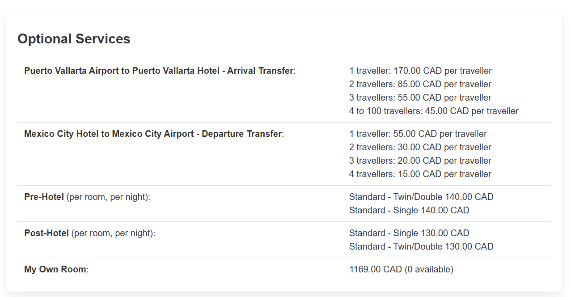Click the 4 travellers 15.00 CAD rate
Screen dimensions: 571x297
click(x=420, y=174)
